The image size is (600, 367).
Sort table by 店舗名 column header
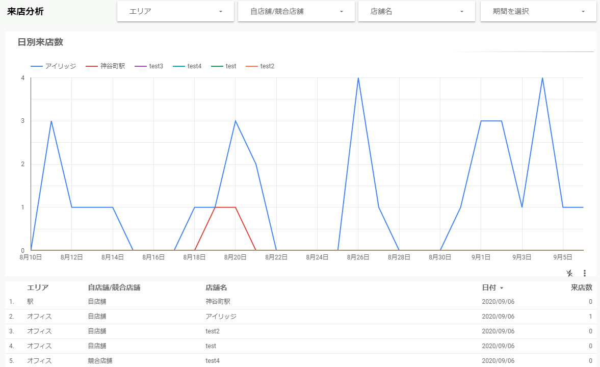point(216,287)
